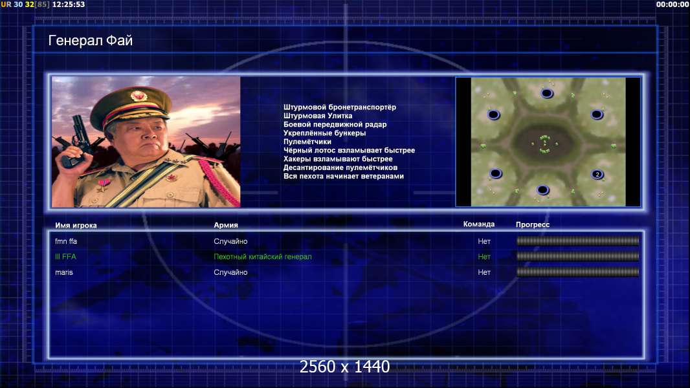Select the top-center start position on map
The image size is (690, 388).
click(547, 93)
